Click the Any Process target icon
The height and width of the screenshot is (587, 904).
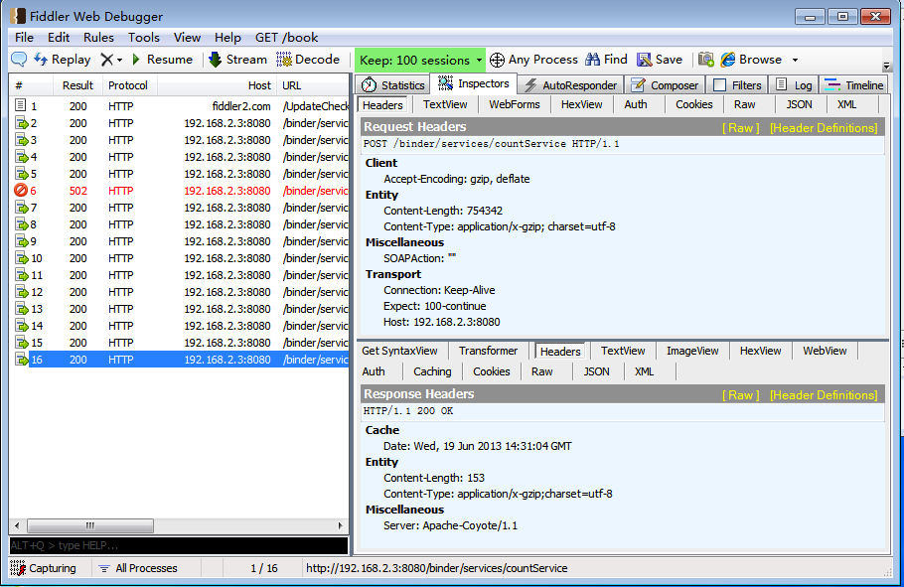tap(497, 60)
